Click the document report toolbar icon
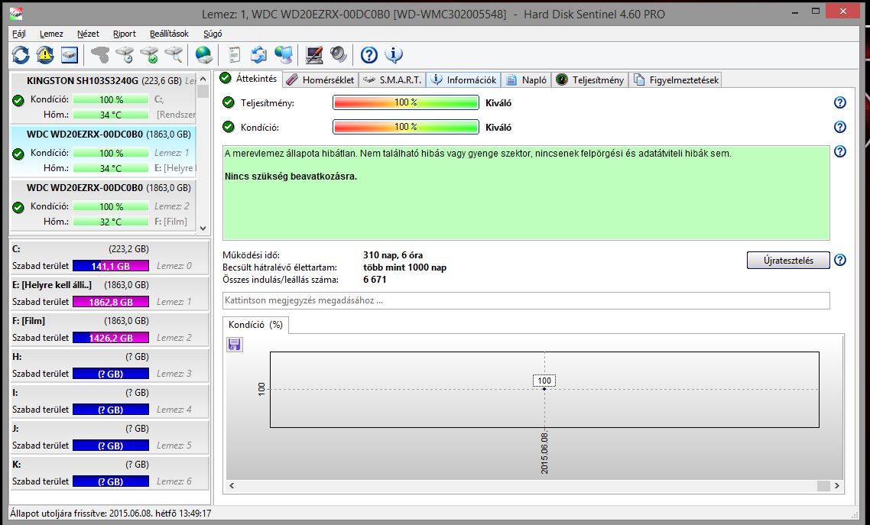 pos(234,55)
